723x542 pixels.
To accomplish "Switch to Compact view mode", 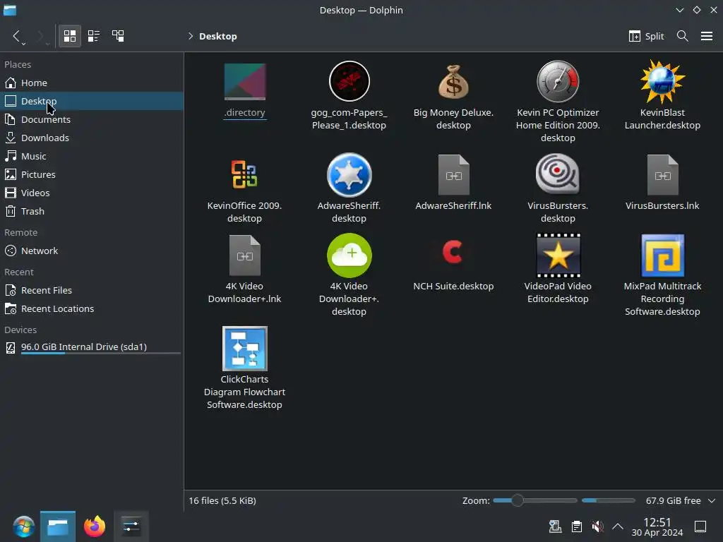I will point(94,36).
